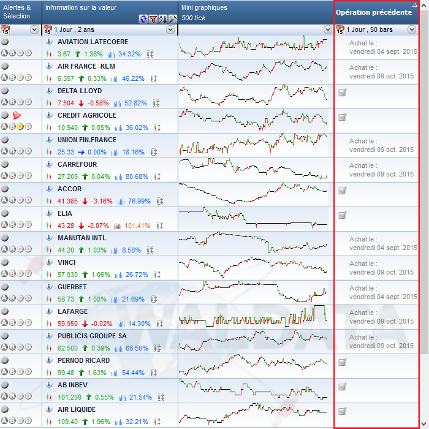Toggle the gray selection dot for AIR LIQUIDE
This screenshot has height=429, width=429.
5,409
